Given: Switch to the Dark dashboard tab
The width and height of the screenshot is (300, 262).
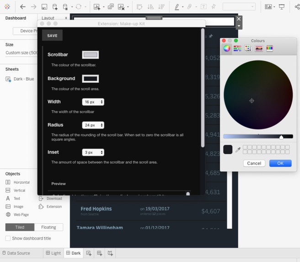Looking at the screenshot, I should click(x=74, y=253).
